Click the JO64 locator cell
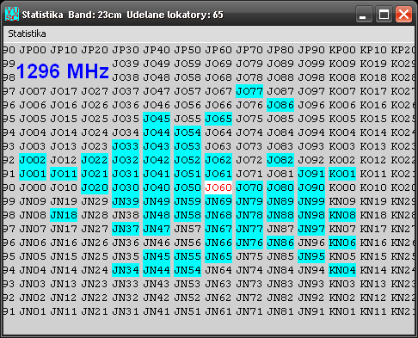Image resolution: width=418 pixels, height=338 pixels. (218, 132)
